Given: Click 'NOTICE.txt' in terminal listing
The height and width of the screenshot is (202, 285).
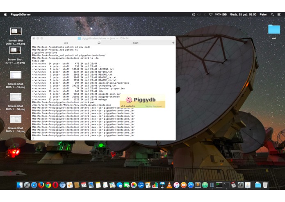Looking at the screenshot, I should click(x=105, y=72).
